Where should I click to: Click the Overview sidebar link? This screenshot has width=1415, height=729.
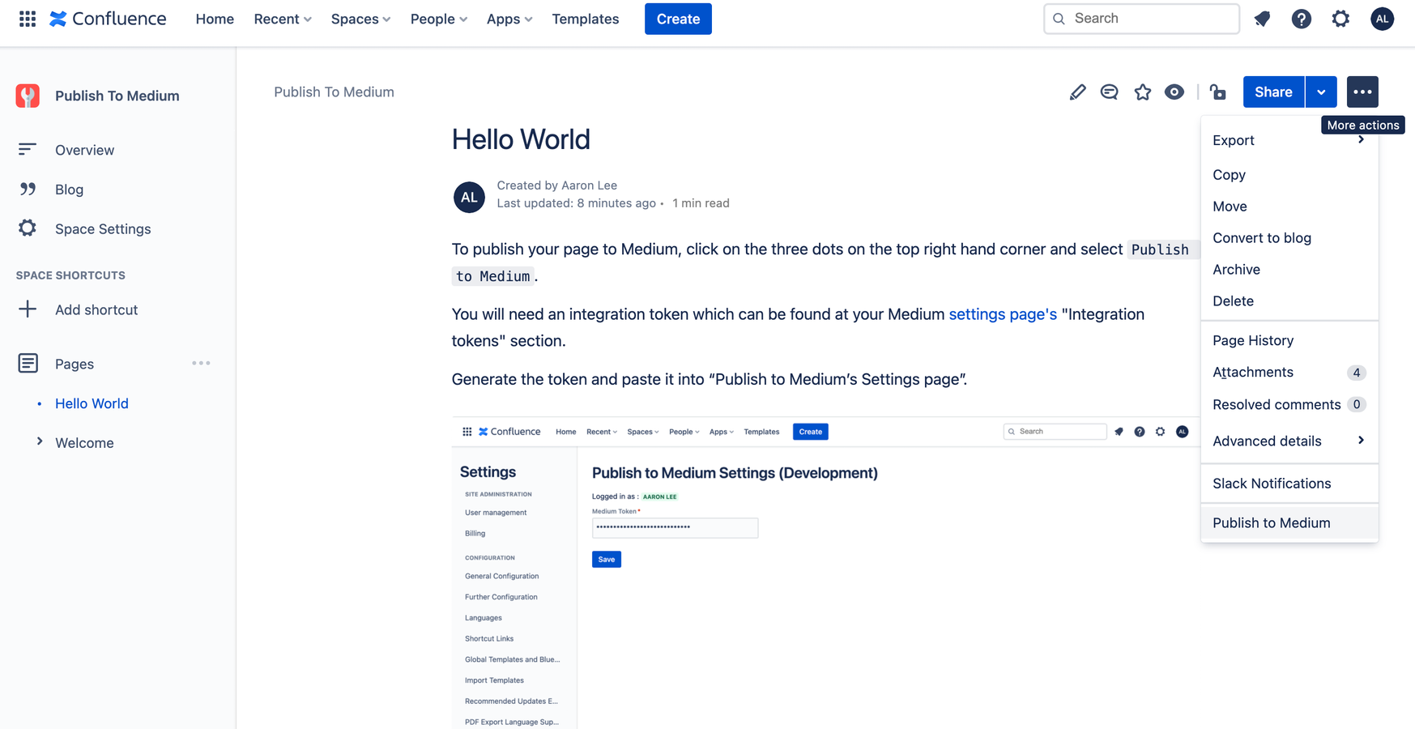pyautogui.click(x=84, y=150)
